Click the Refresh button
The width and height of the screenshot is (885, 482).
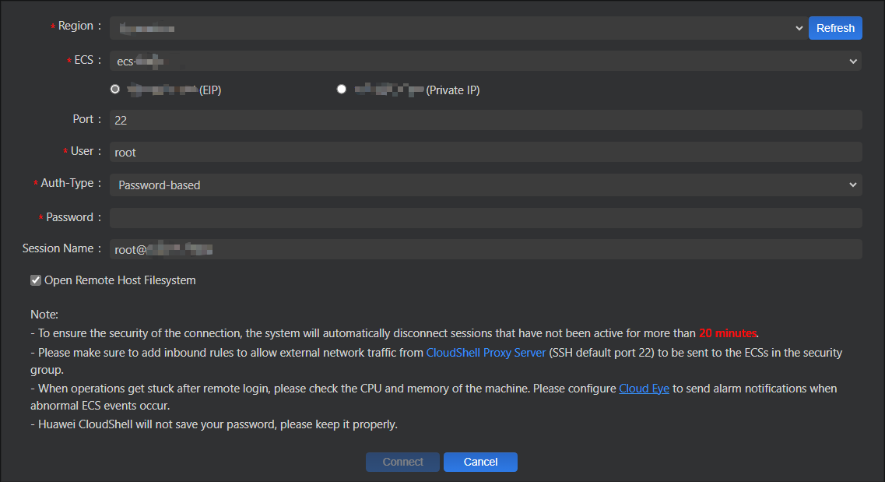pos(835,28)
